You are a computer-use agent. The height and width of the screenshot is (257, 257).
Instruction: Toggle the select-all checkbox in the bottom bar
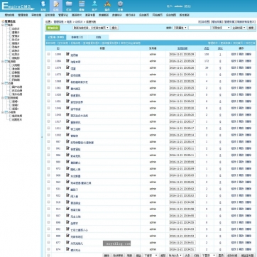click(48, 256)
